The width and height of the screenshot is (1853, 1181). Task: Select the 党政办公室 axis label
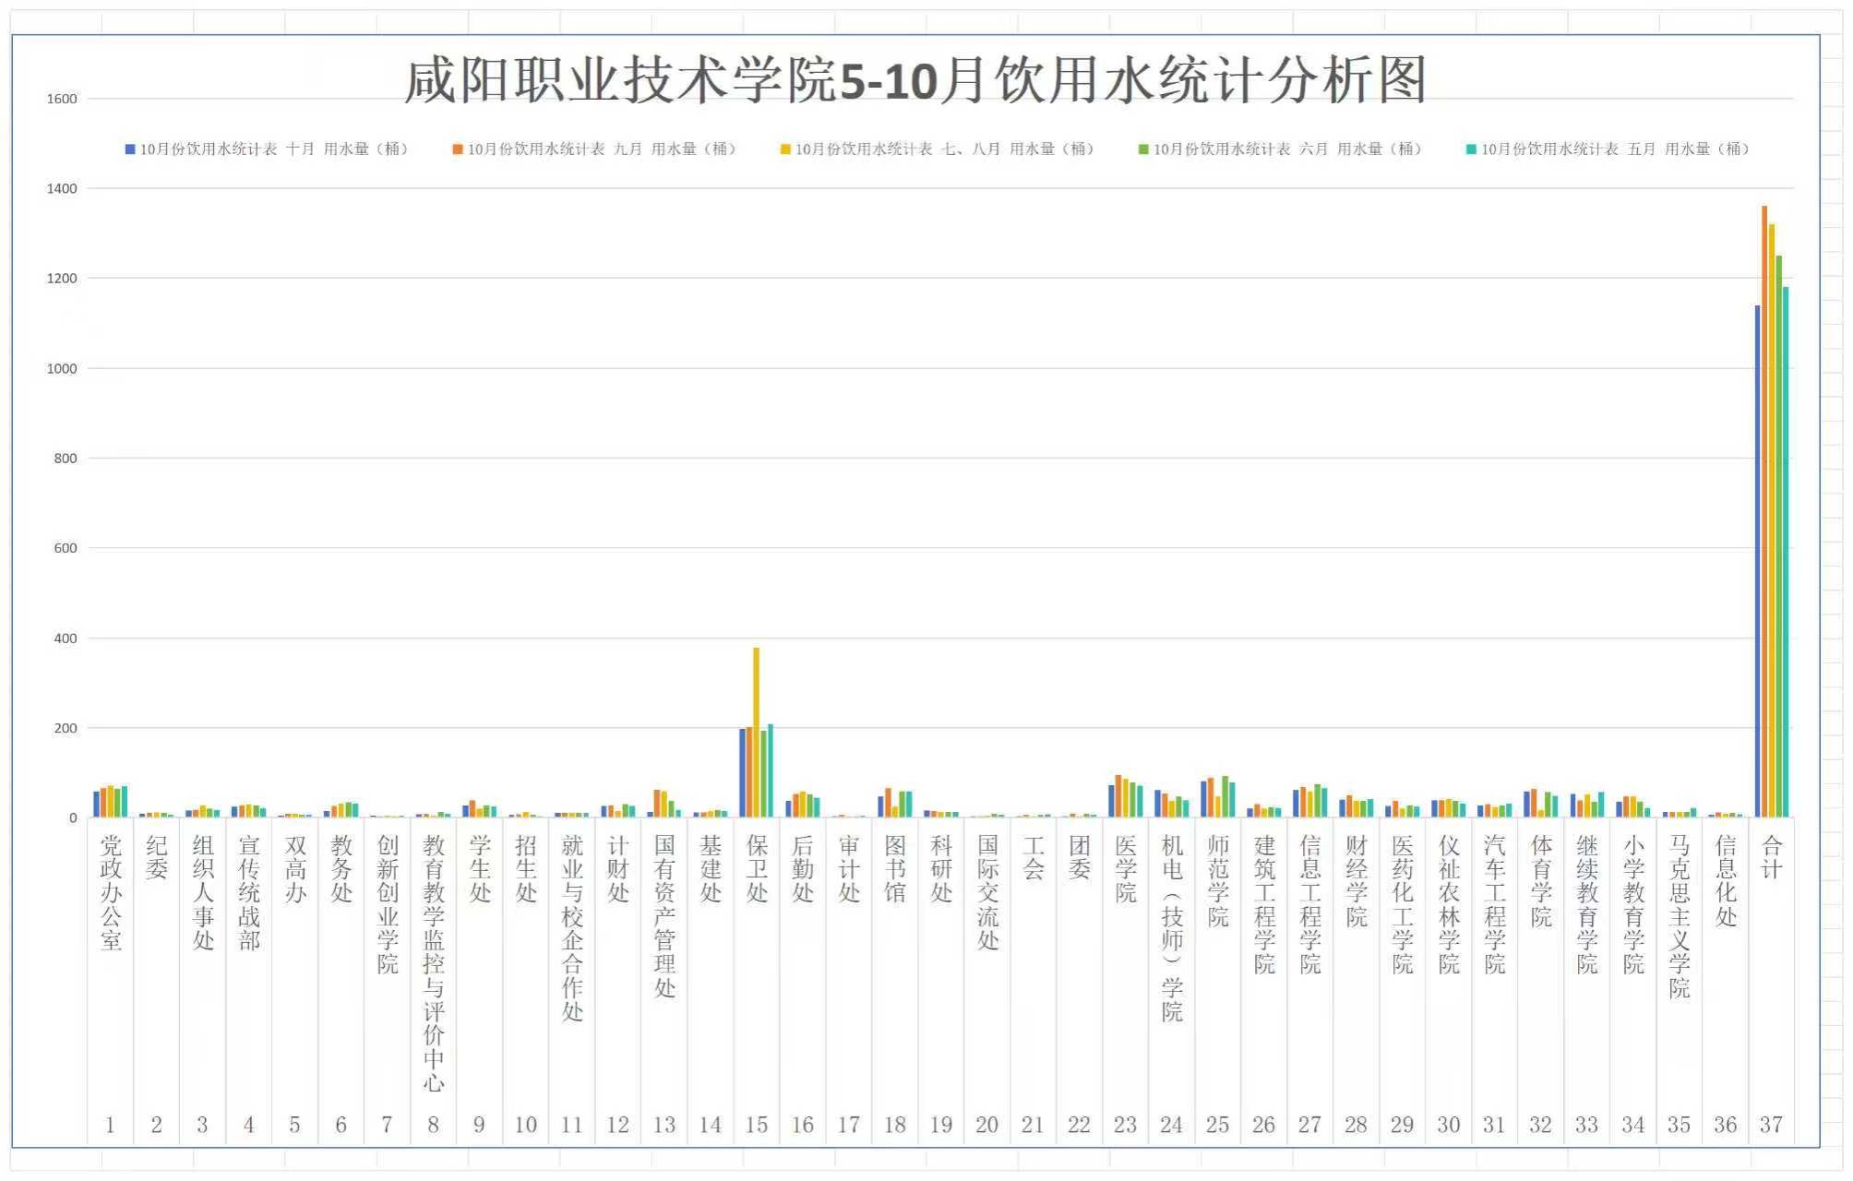(111, 892)
